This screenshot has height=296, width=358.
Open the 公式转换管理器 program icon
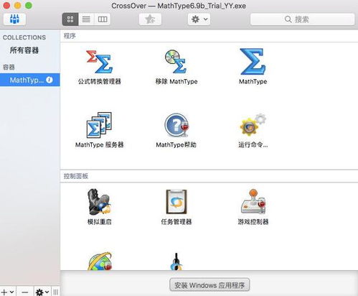(x=100, y=62)
